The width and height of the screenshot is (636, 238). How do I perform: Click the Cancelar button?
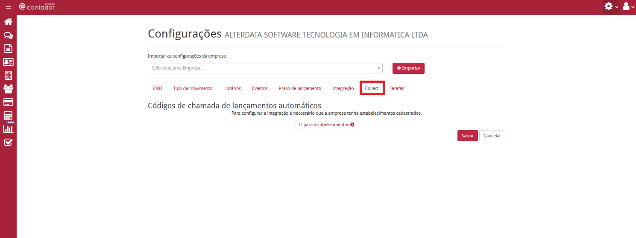(x=492, y=136)
